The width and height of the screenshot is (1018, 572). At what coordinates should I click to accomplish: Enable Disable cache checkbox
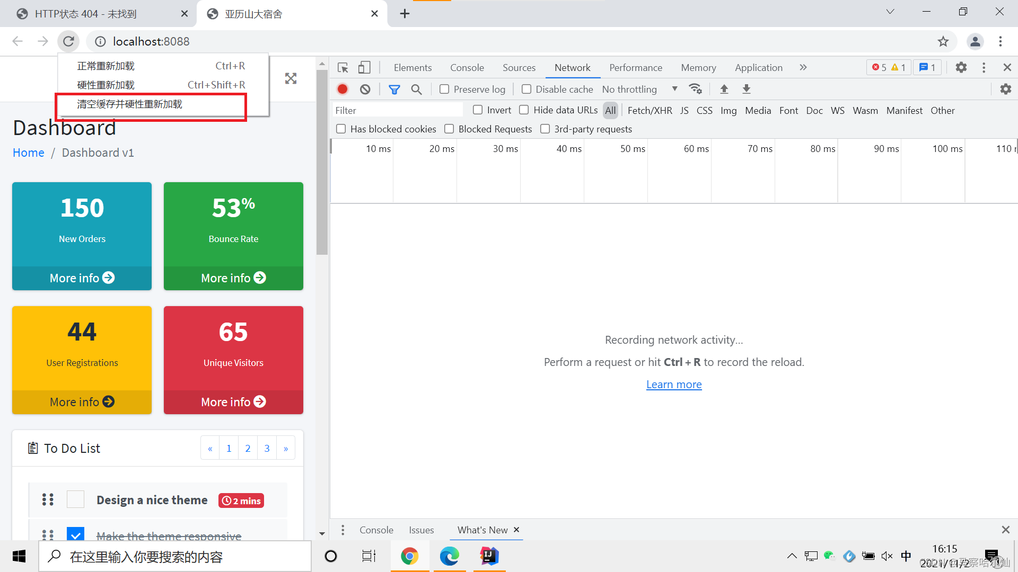526,88
